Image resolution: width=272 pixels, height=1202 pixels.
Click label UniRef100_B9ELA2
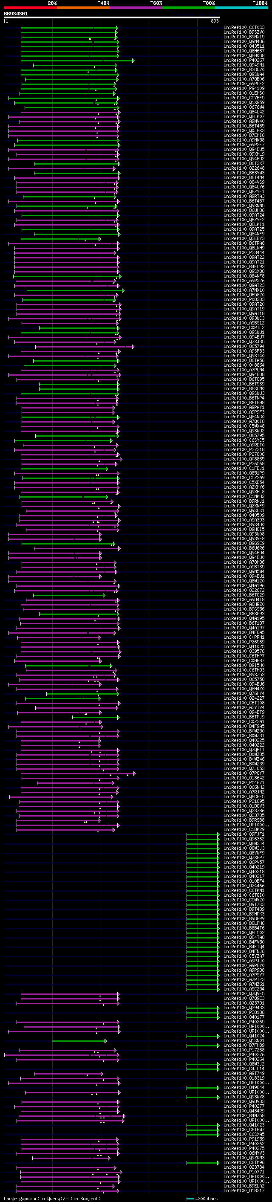pyautogui.click(x=244, y=1186)
